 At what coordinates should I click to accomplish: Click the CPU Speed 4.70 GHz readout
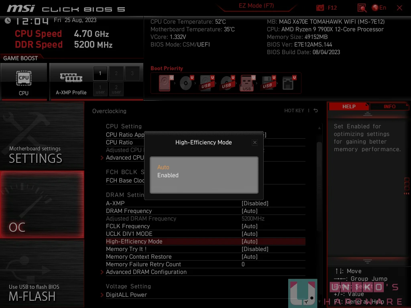(62, 34)
